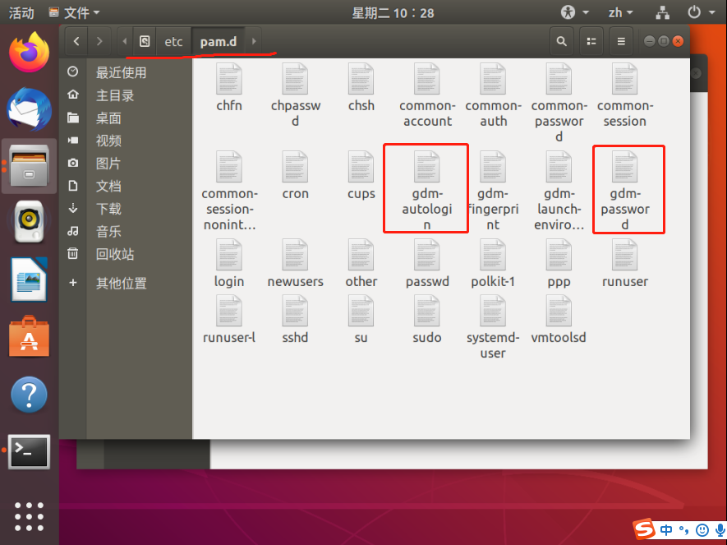727x545 pixels.
Task: Open the clock showing 星期二 10:28
Action: coord(393,12)
